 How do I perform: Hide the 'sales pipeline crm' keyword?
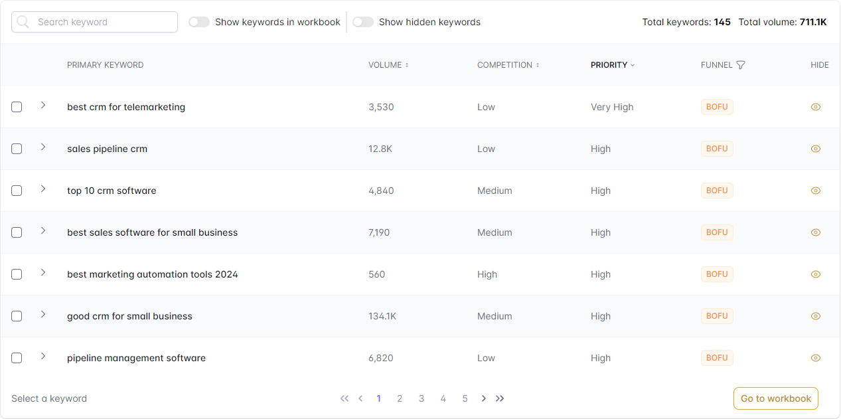(x=815, y=149)
